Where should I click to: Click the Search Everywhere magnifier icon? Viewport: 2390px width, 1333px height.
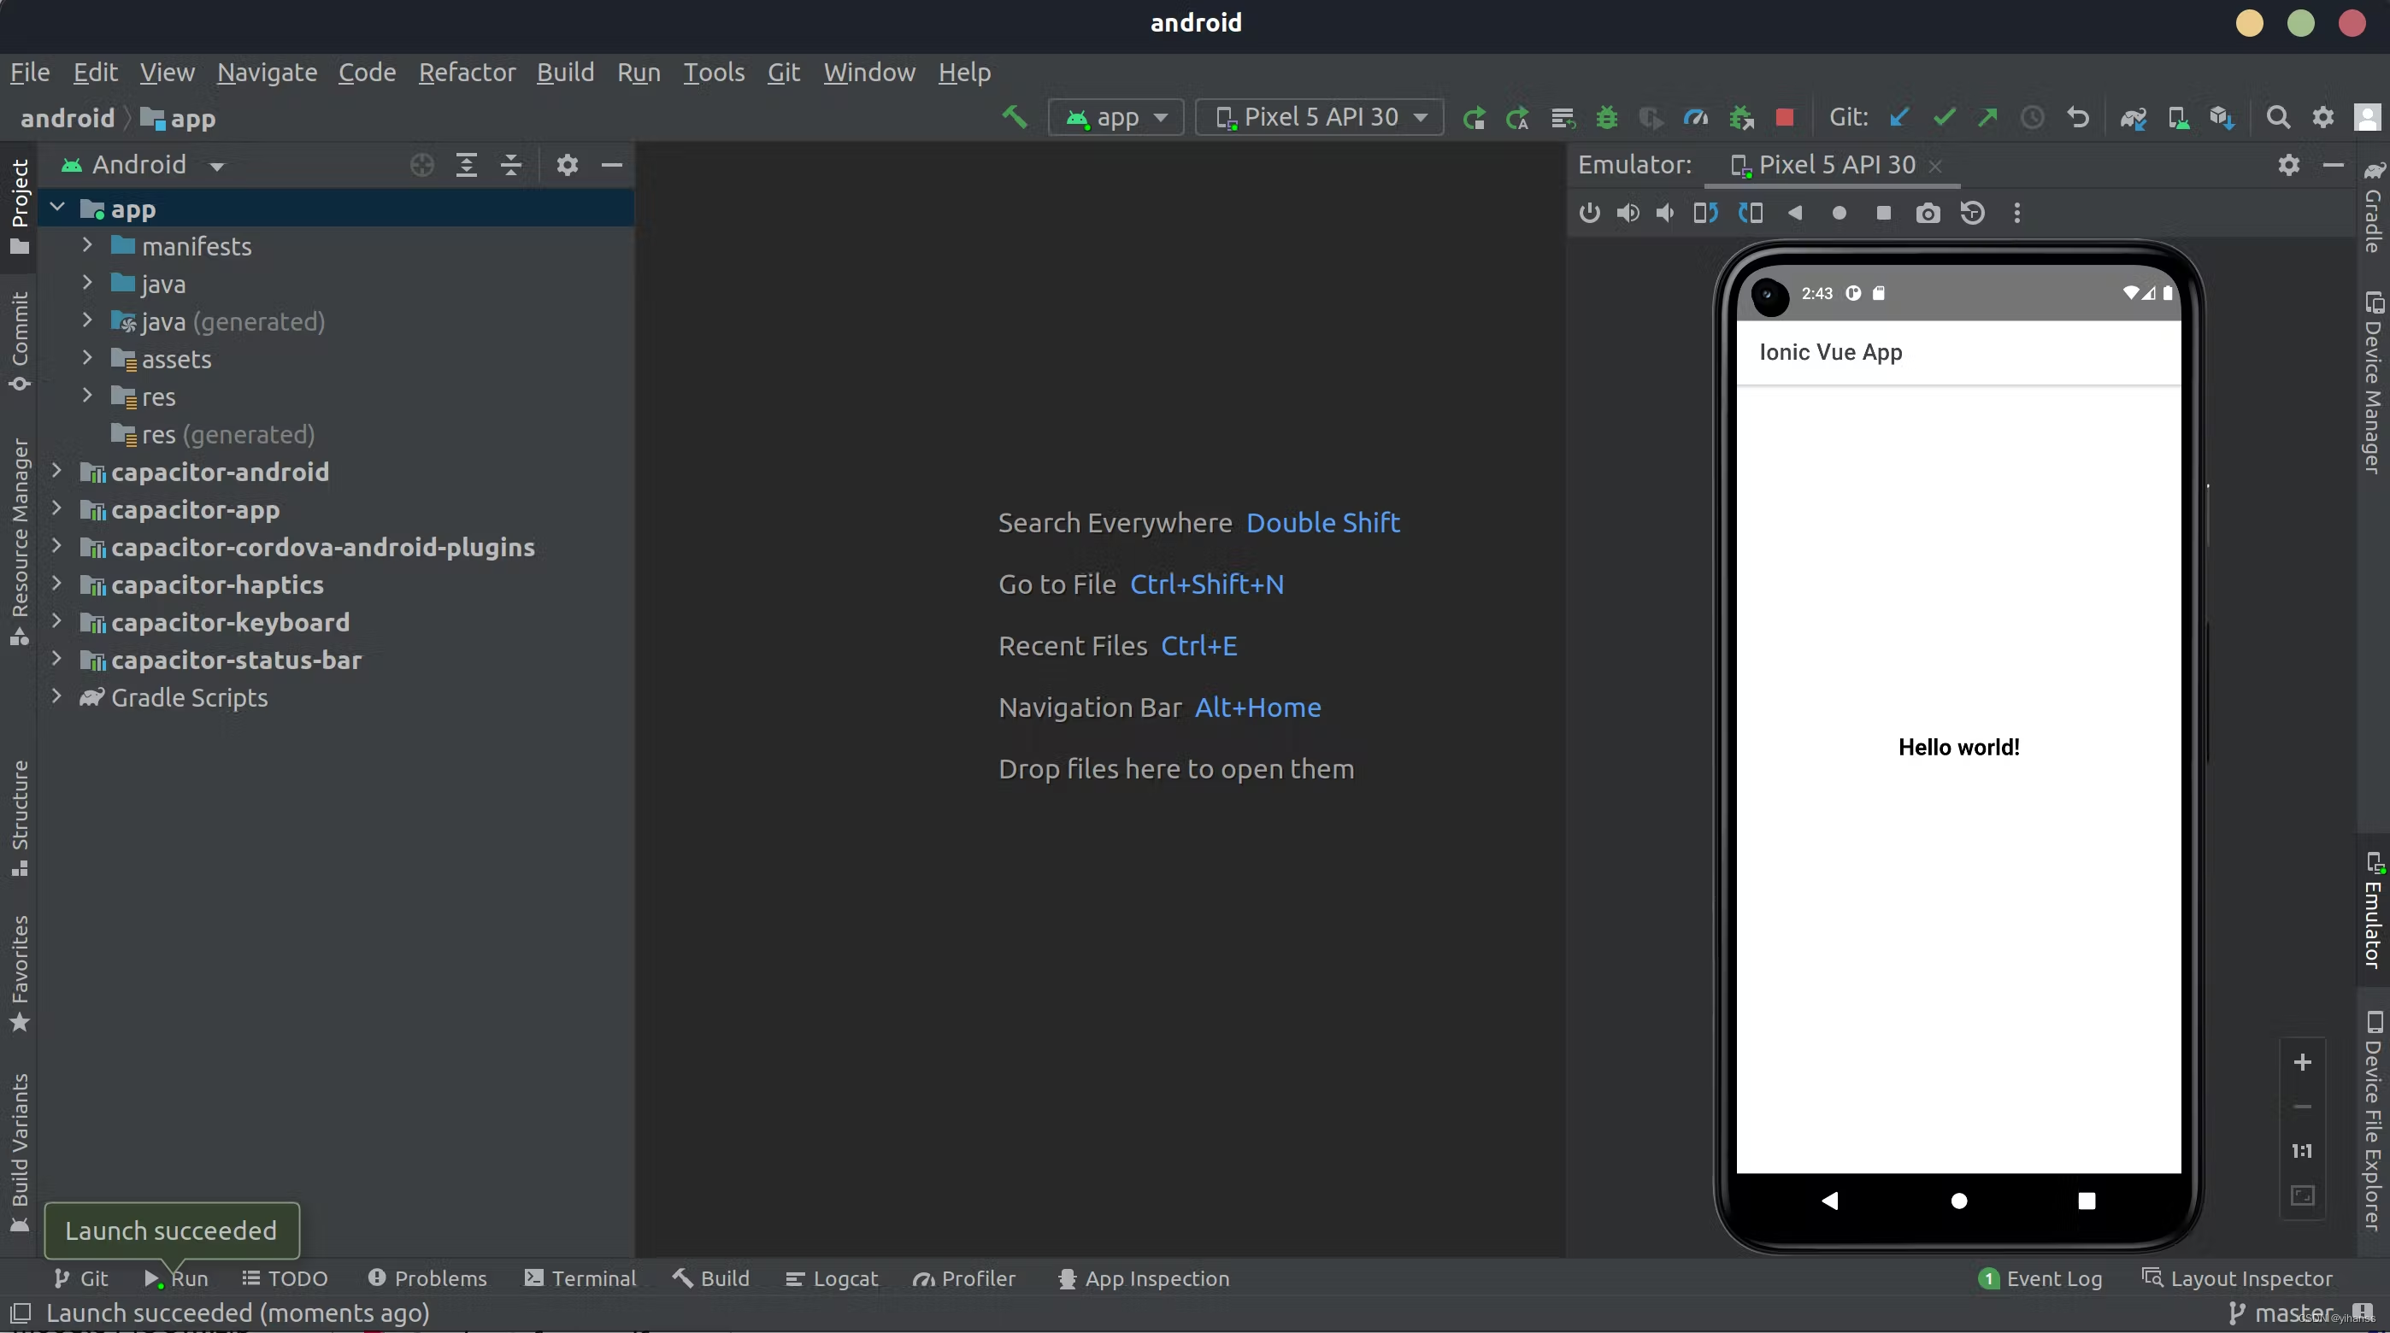(x=2278, y=118)
